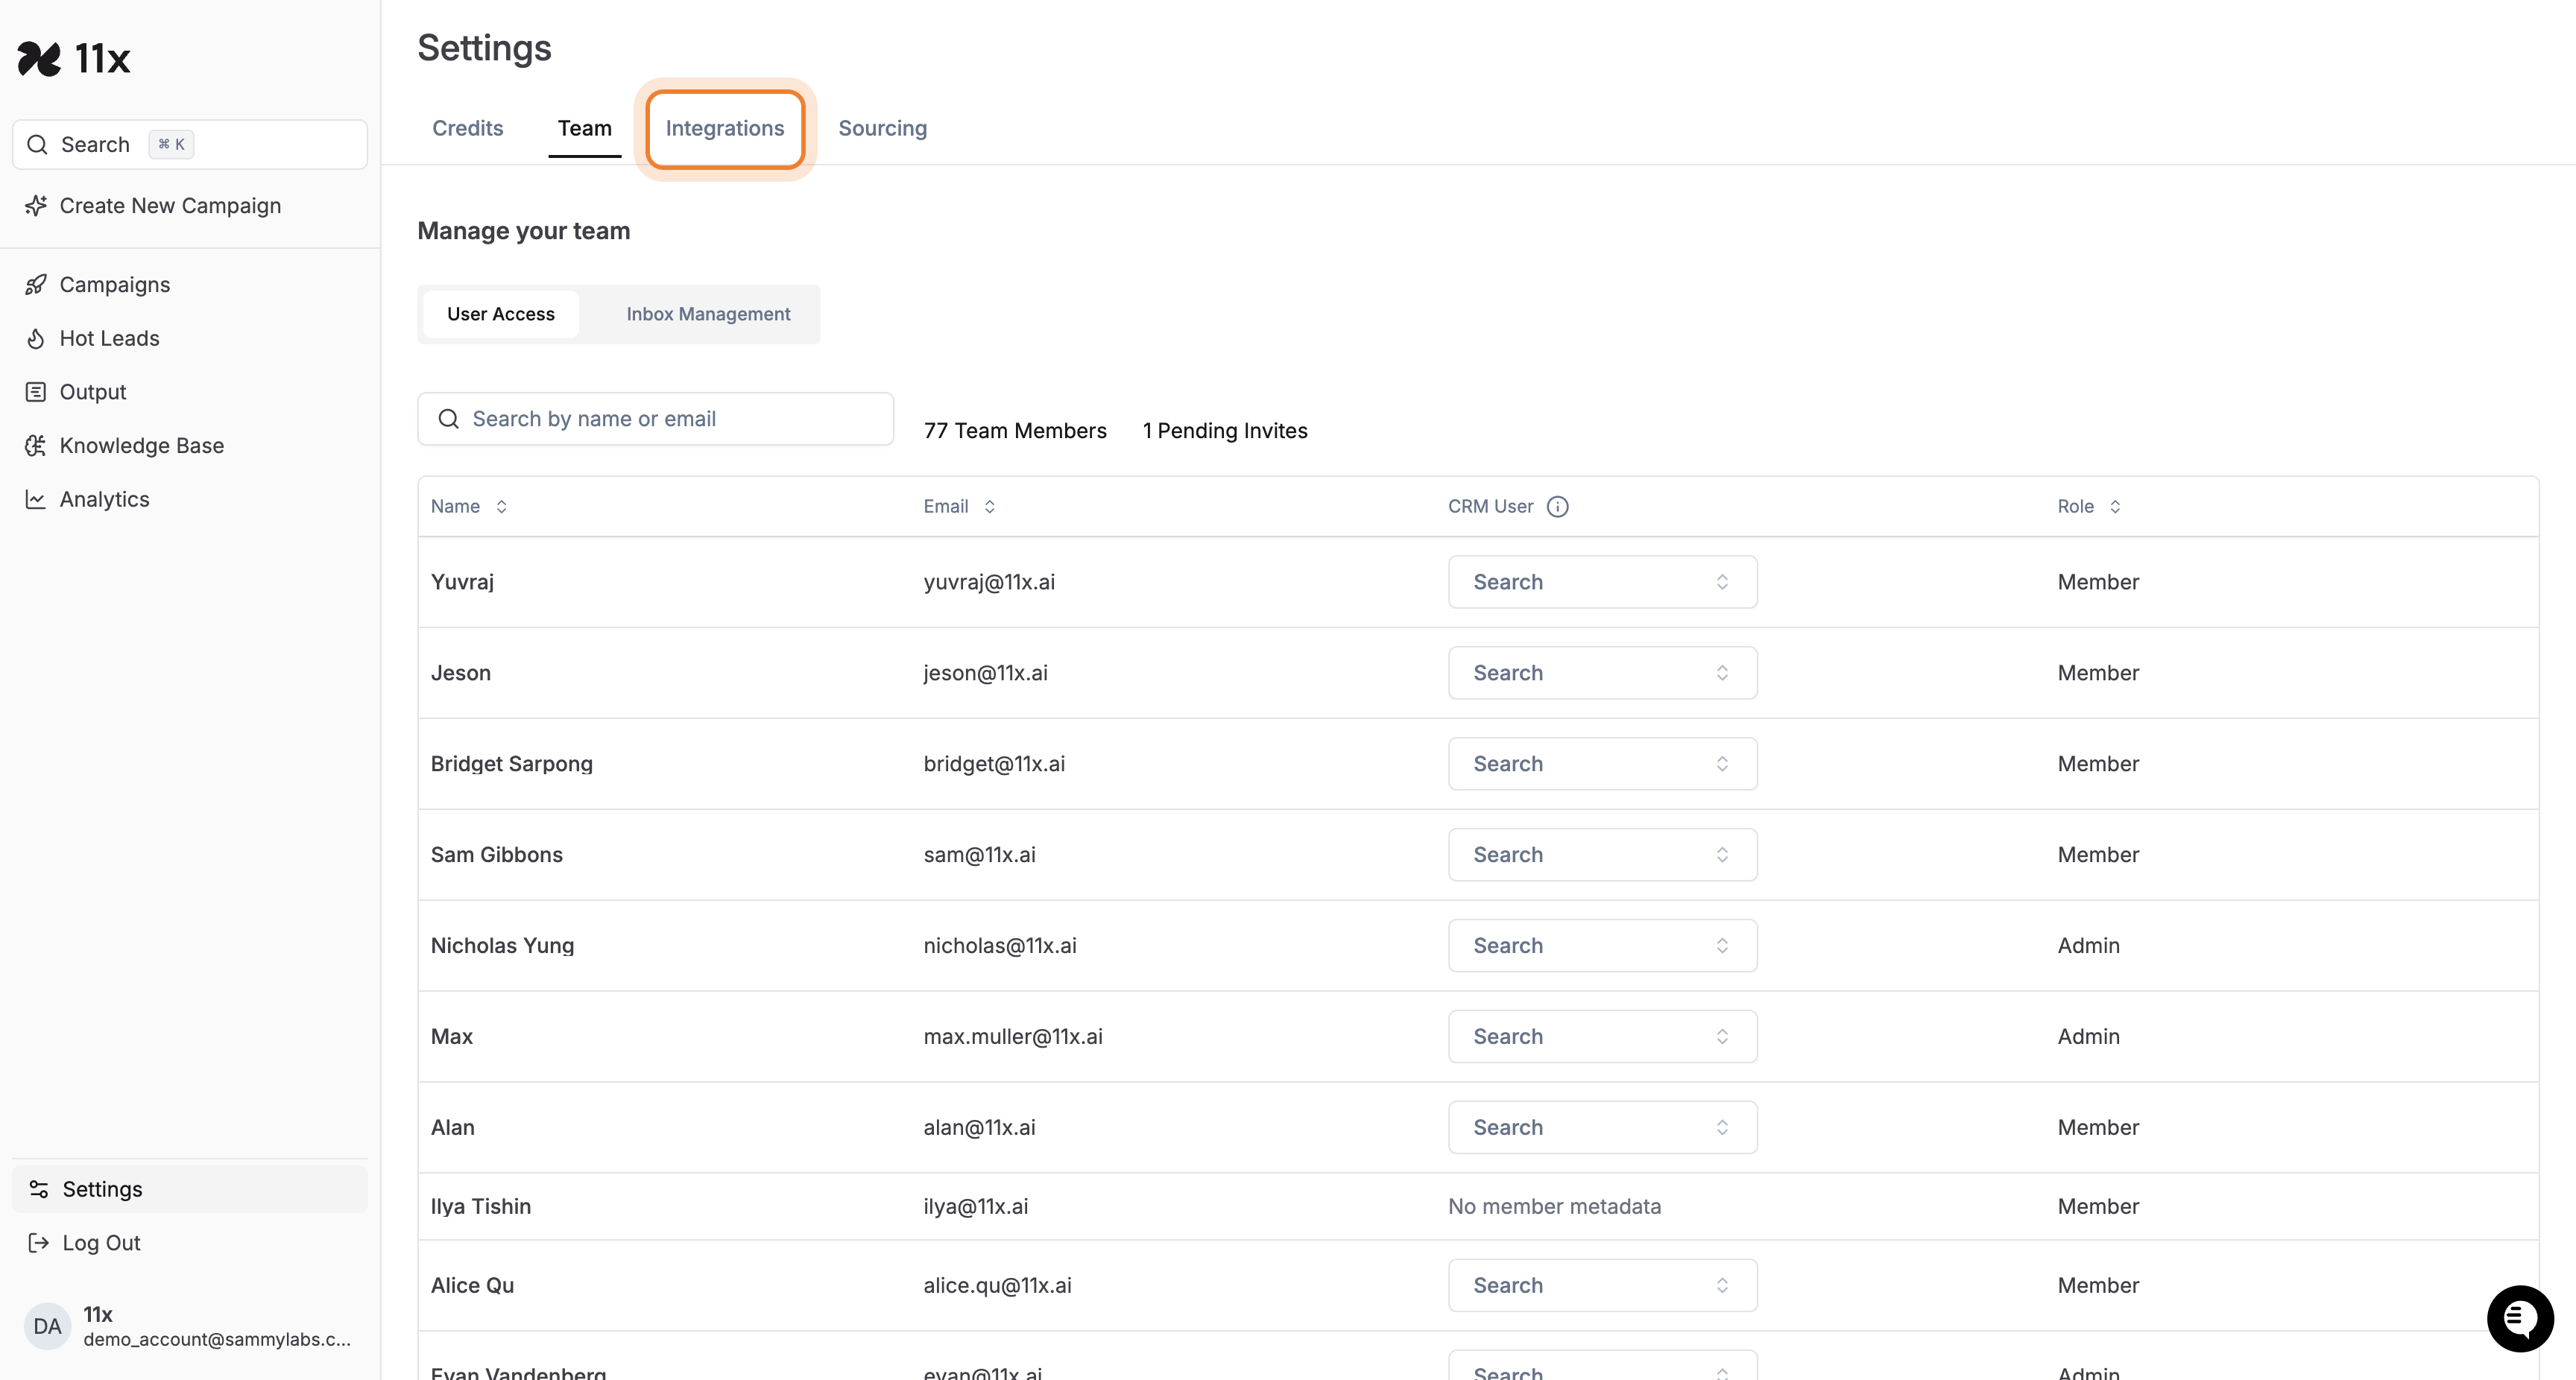Click No member metadata for Ilya Tishin
The height and width of the screenshot is (1380, 2576).
[1555, 1207]
